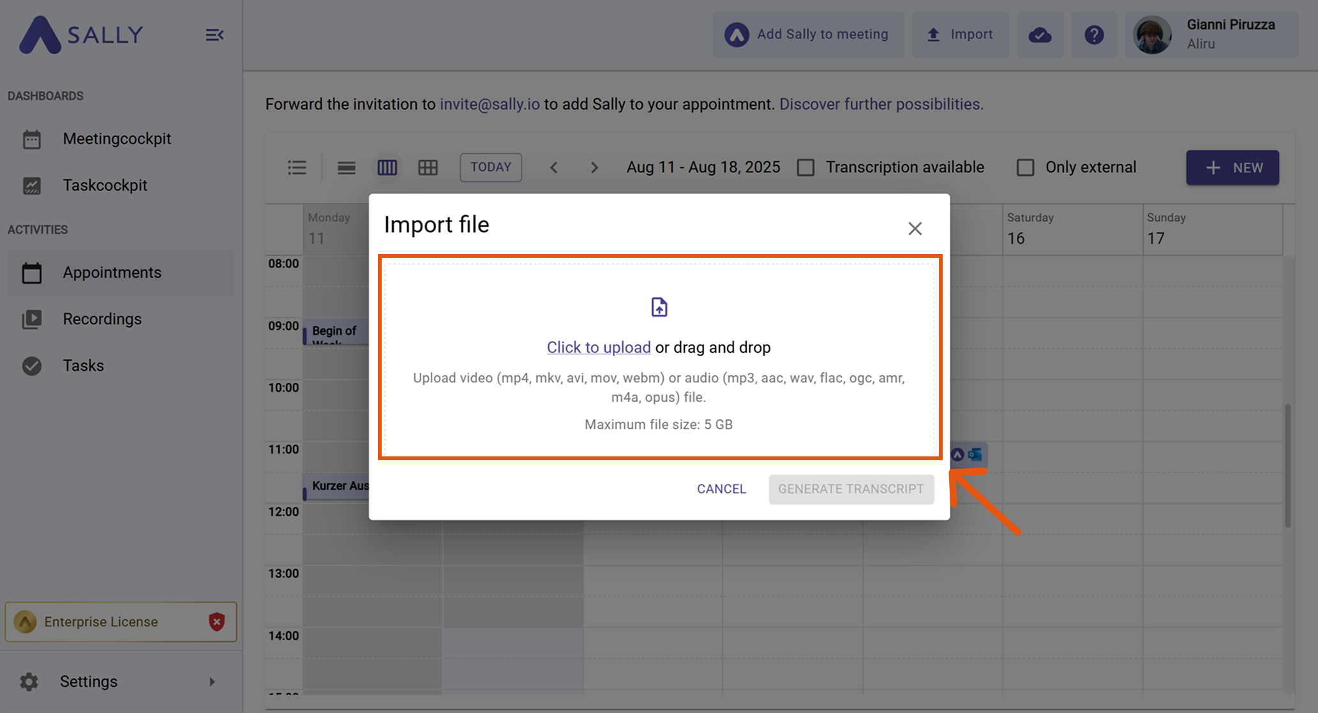This screenshot has height=713, width=1318.
Task: Expand the Settings menu
Action: pyautogui.click(x=121, y=681)
